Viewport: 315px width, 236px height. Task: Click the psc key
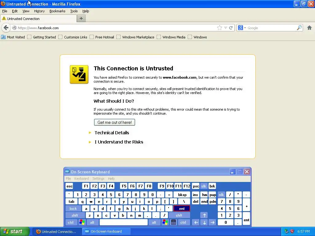click(x=196, y=186)
